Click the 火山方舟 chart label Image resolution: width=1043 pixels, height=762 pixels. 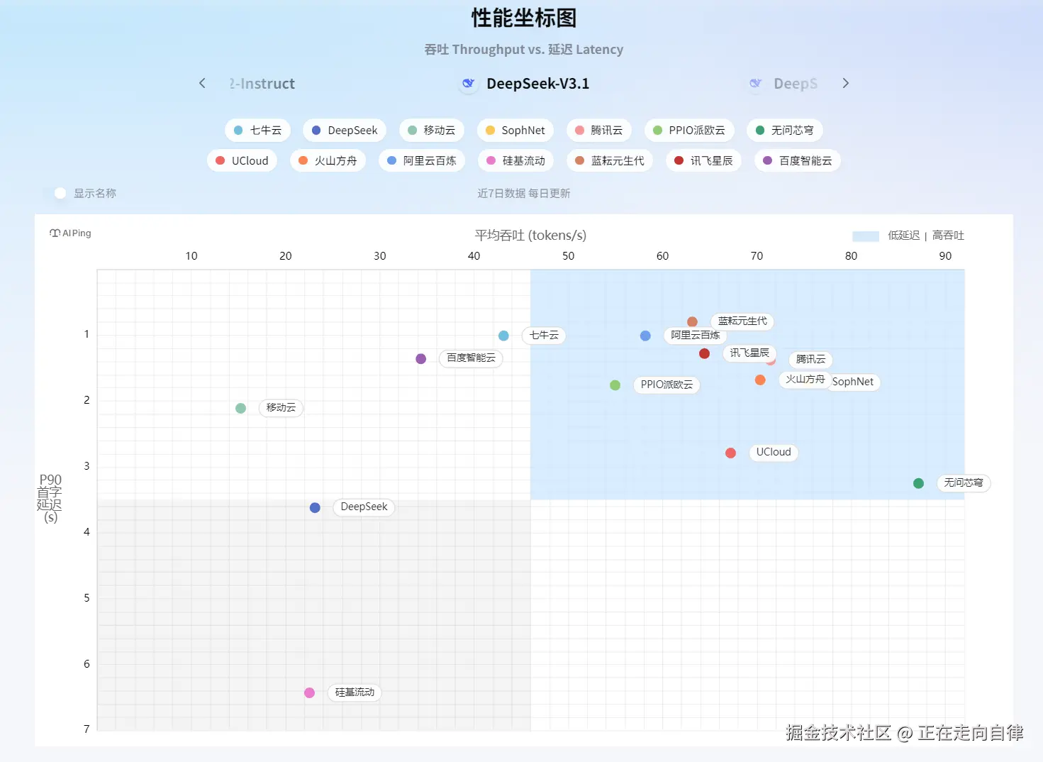805,380
